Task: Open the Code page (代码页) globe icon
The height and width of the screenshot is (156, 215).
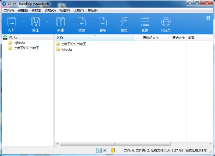Action: coord(166,22)
